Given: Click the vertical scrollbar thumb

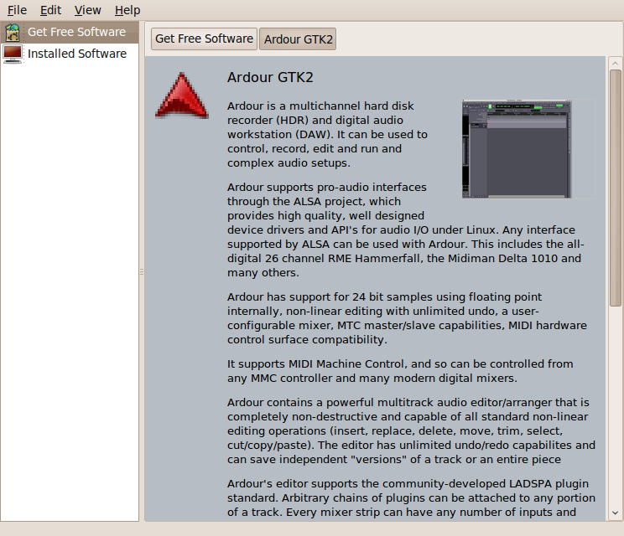Looking at the screenshot, I should tap(616, 188).
